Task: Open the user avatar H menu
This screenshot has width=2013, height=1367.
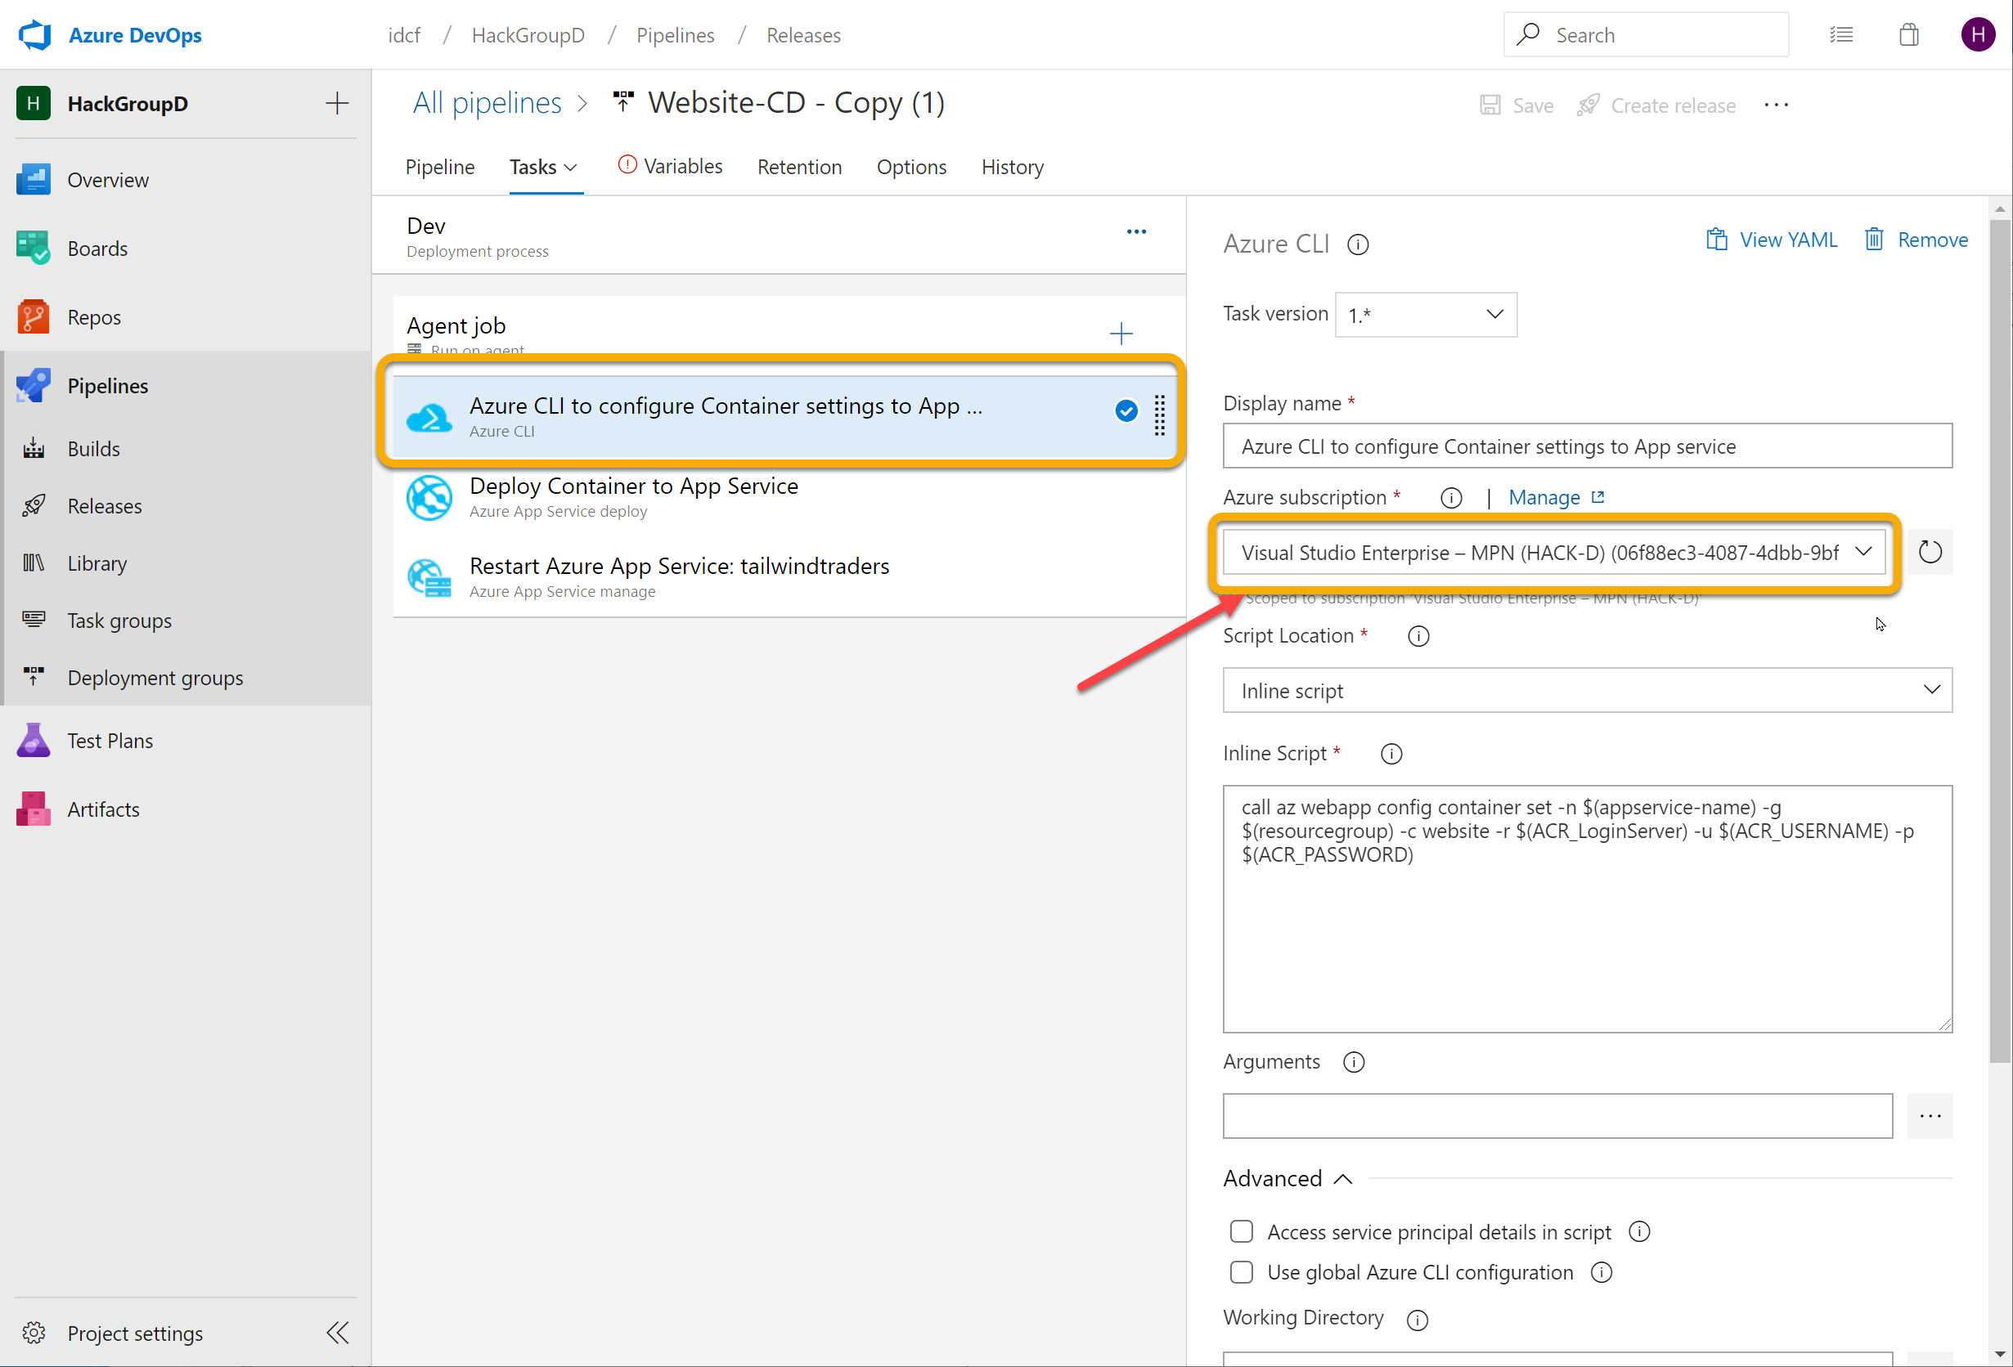Action: coord(1978,34)
